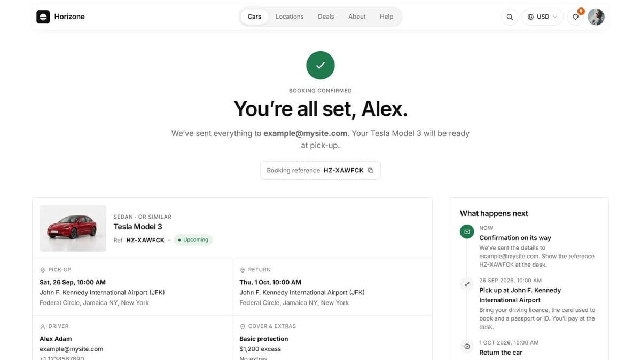Click the envelope confirmation step icon
This screenshot has height=360, width=641.
click(467, 231)
